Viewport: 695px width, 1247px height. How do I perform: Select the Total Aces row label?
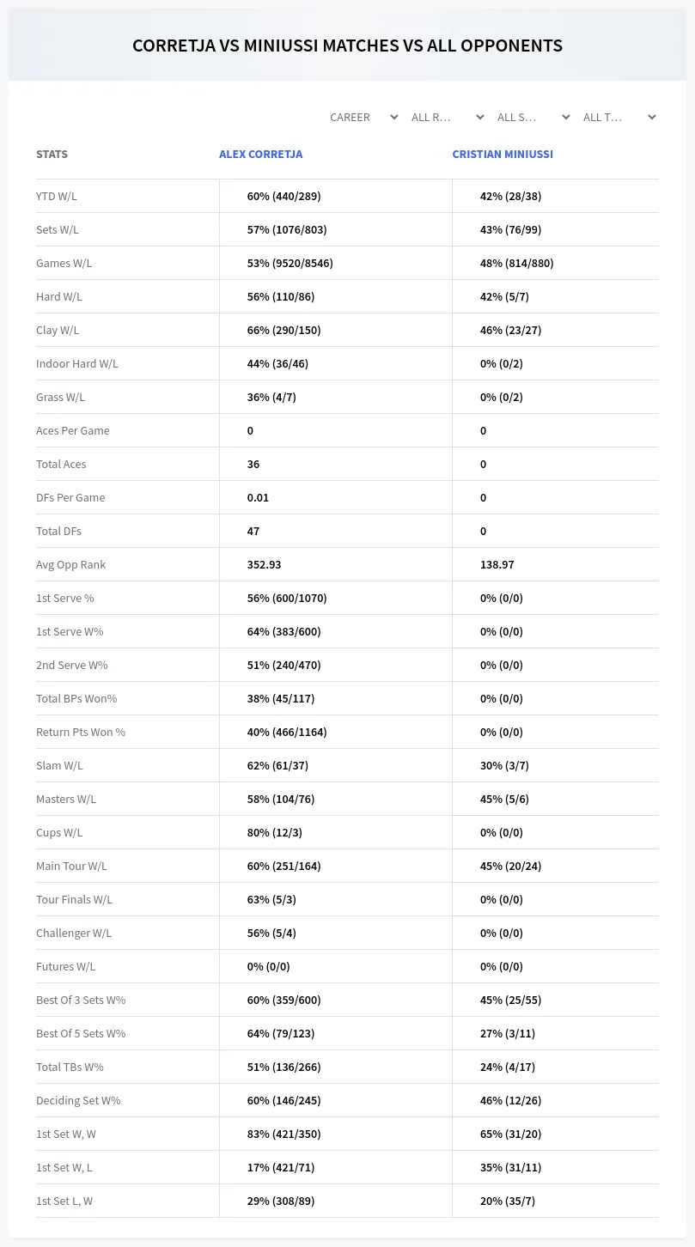(61, 464)
